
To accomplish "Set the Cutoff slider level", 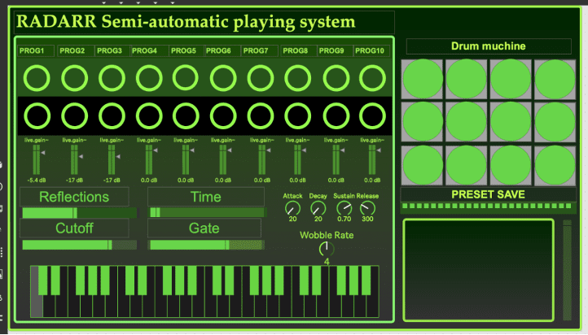I will (79, 245).
